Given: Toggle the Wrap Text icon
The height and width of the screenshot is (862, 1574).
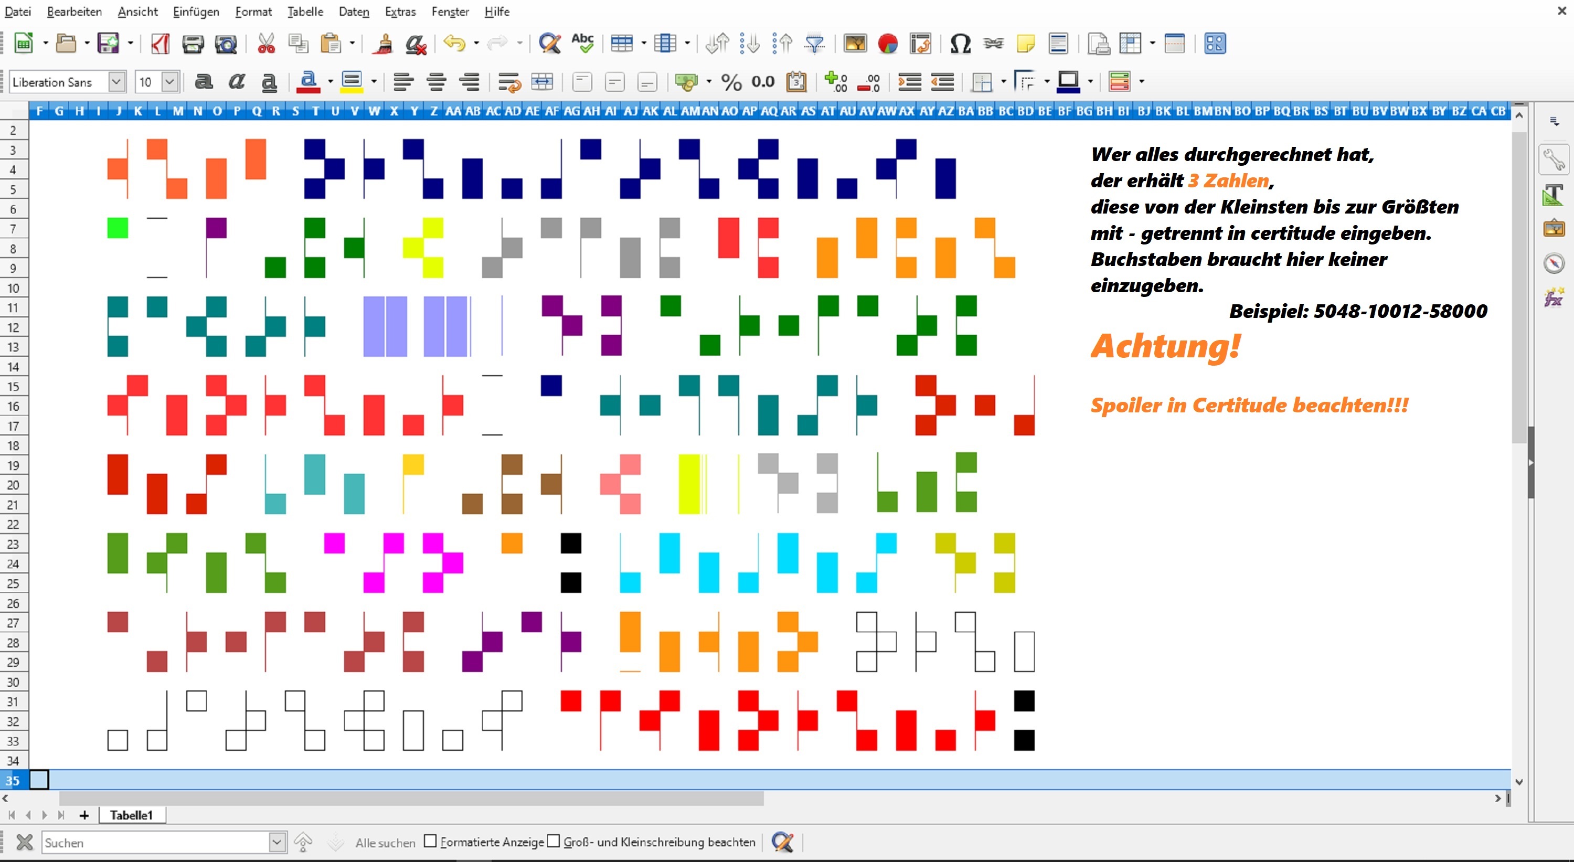Looking at the screenshot, I should click(x=509, y=82).
